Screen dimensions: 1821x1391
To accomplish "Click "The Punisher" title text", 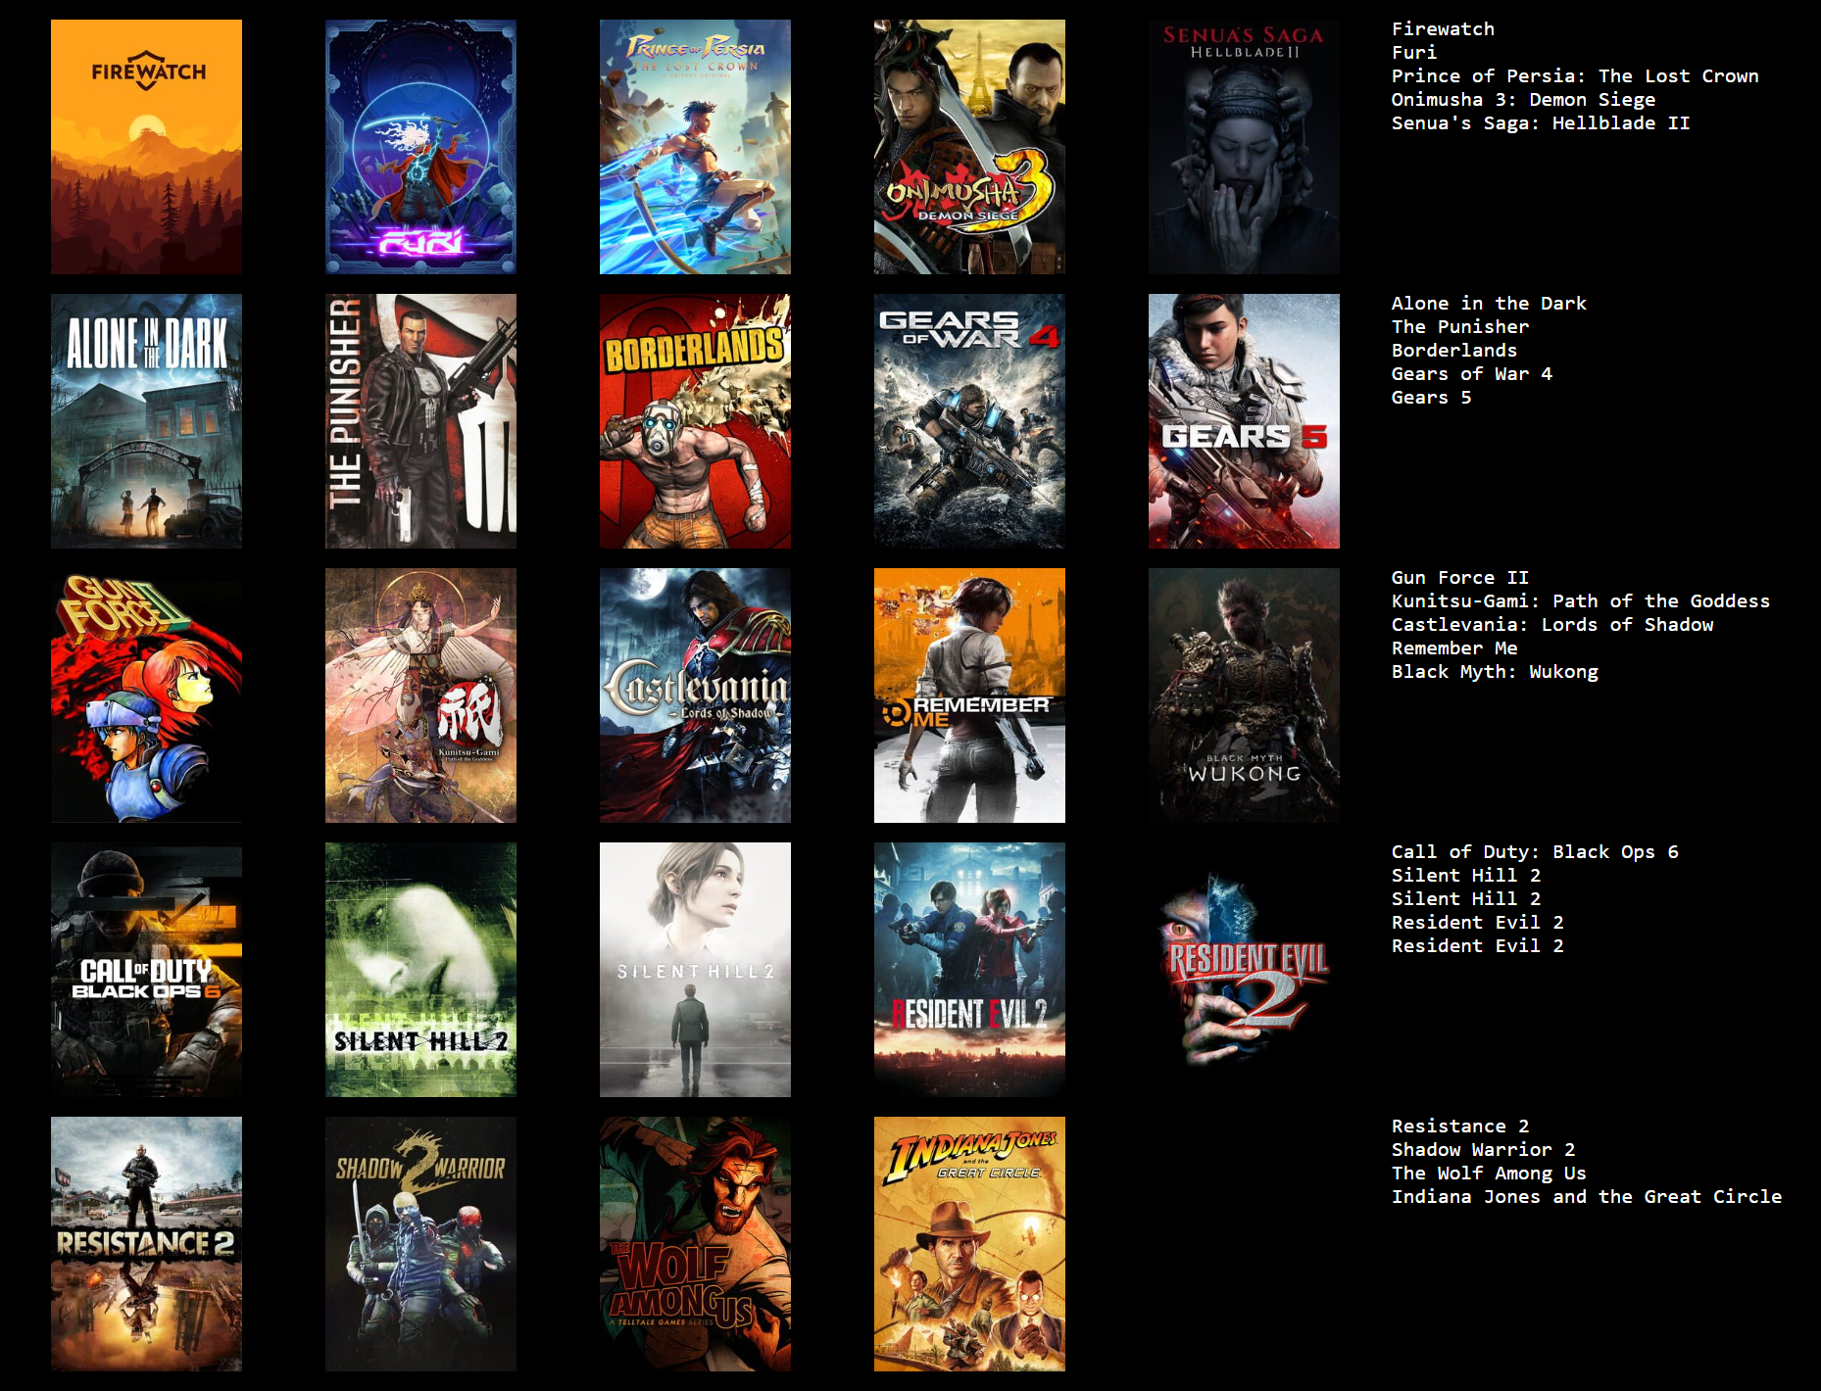I will (1460, 327).
